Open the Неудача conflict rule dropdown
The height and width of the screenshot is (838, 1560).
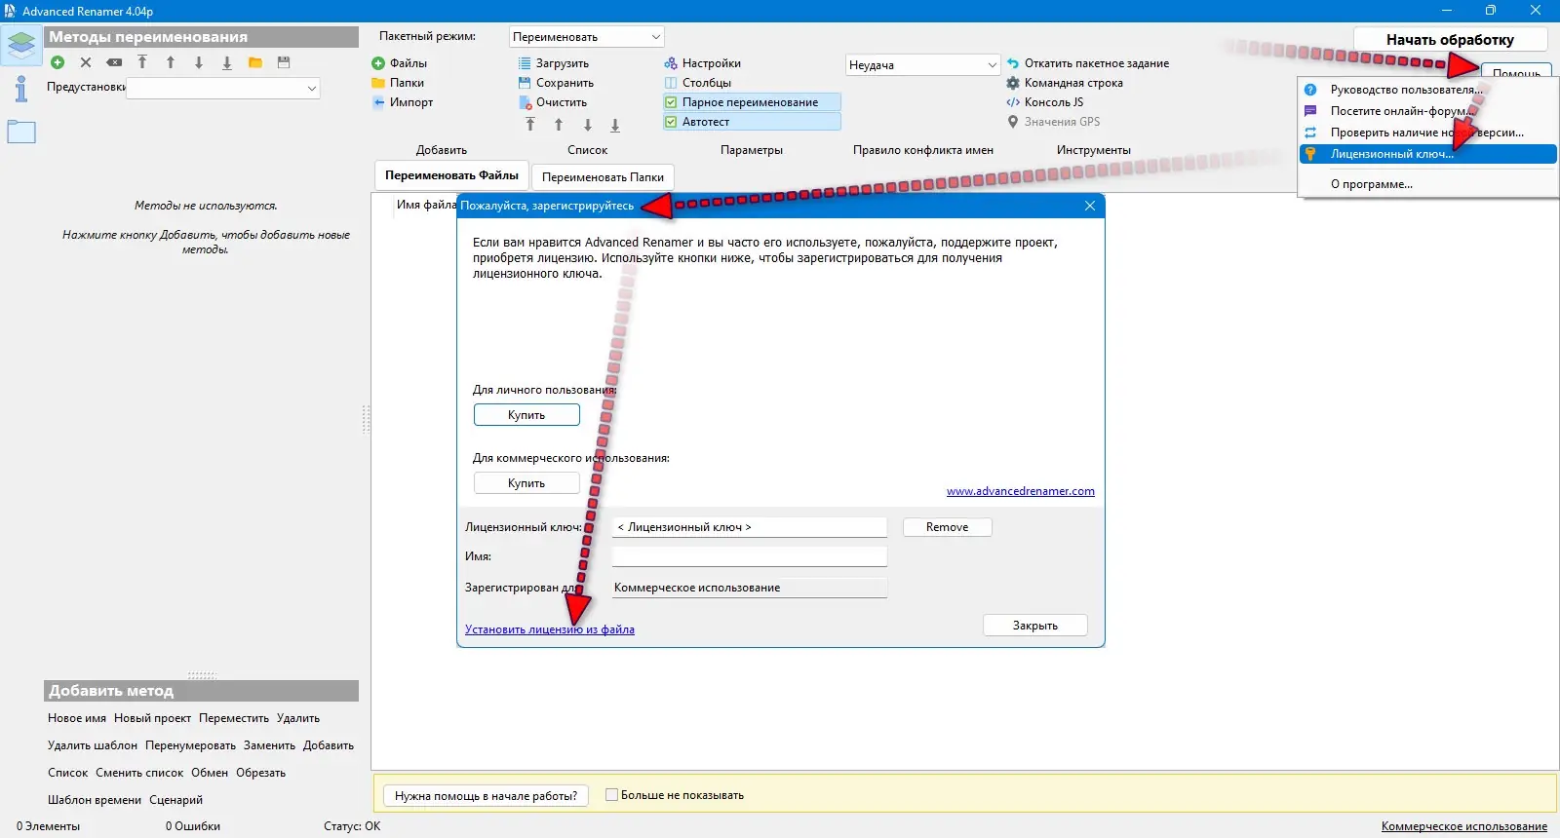pyautogui.click(x=923, y=65)
